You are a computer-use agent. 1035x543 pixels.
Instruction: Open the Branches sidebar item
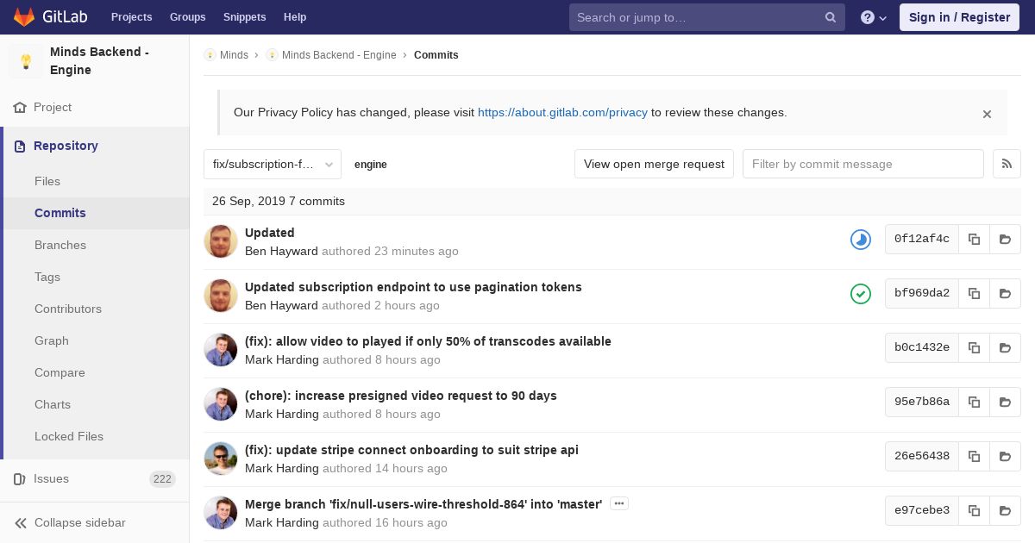(60, 245)
